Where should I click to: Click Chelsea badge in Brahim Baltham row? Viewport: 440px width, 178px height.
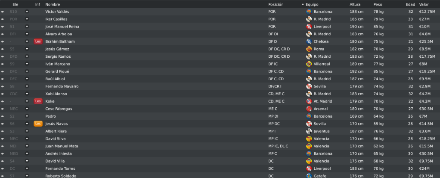[x=309, y=41]
